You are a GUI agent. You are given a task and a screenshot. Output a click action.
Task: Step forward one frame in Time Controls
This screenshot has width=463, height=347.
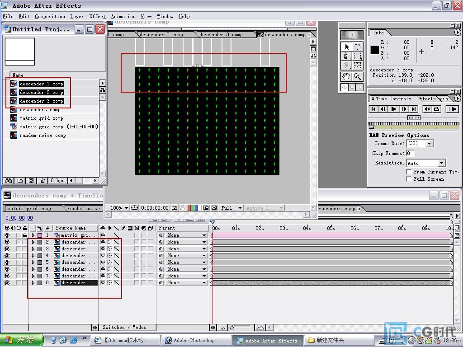point(404,109)
